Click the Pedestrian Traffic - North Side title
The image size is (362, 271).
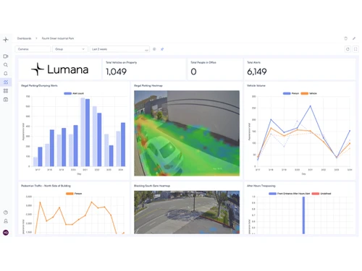coord(46,186)
